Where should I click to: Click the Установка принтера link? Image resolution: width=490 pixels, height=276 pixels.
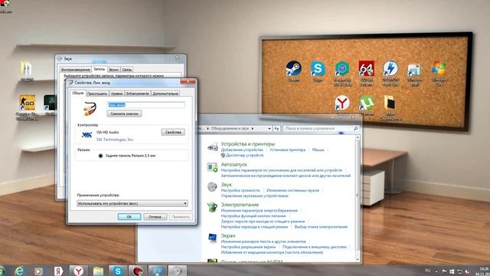click(x=288, y=150)
